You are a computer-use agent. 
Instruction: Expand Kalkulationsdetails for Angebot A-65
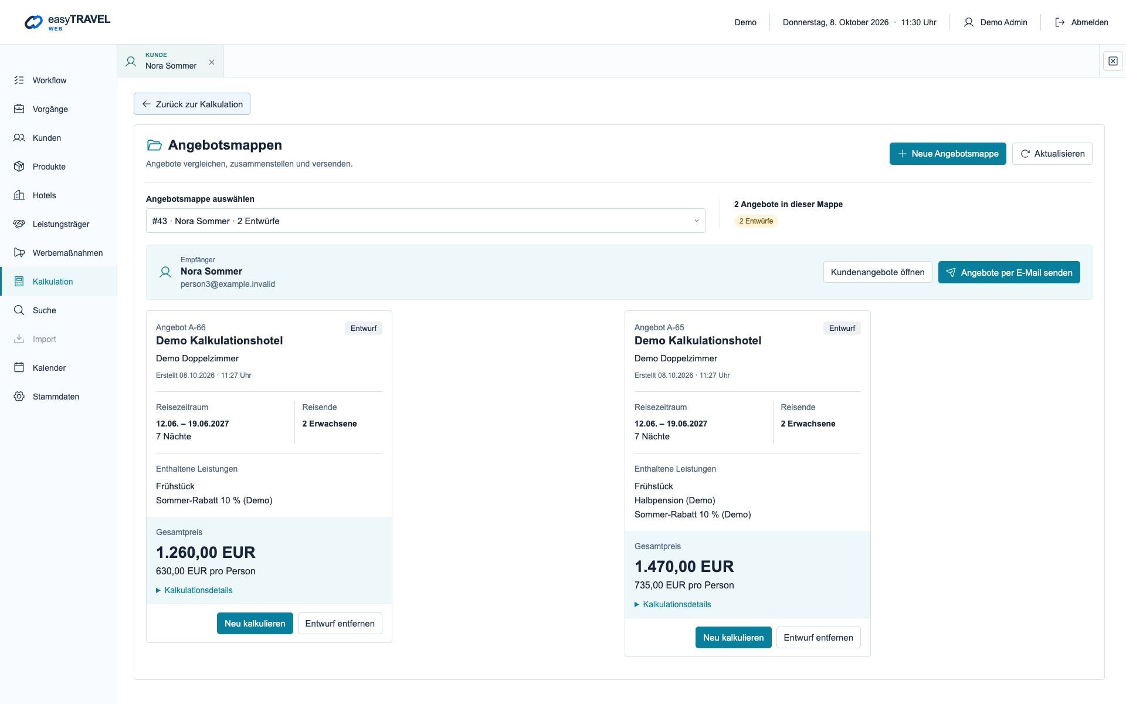673,604
